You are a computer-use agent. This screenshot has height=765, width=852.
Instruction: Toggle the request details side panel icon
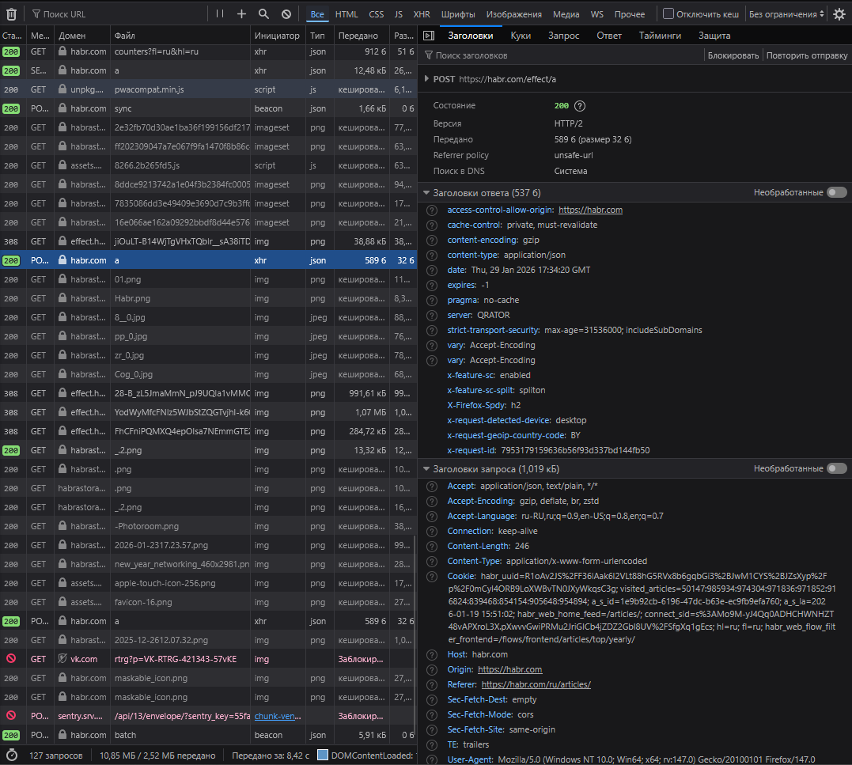(429, 36)
